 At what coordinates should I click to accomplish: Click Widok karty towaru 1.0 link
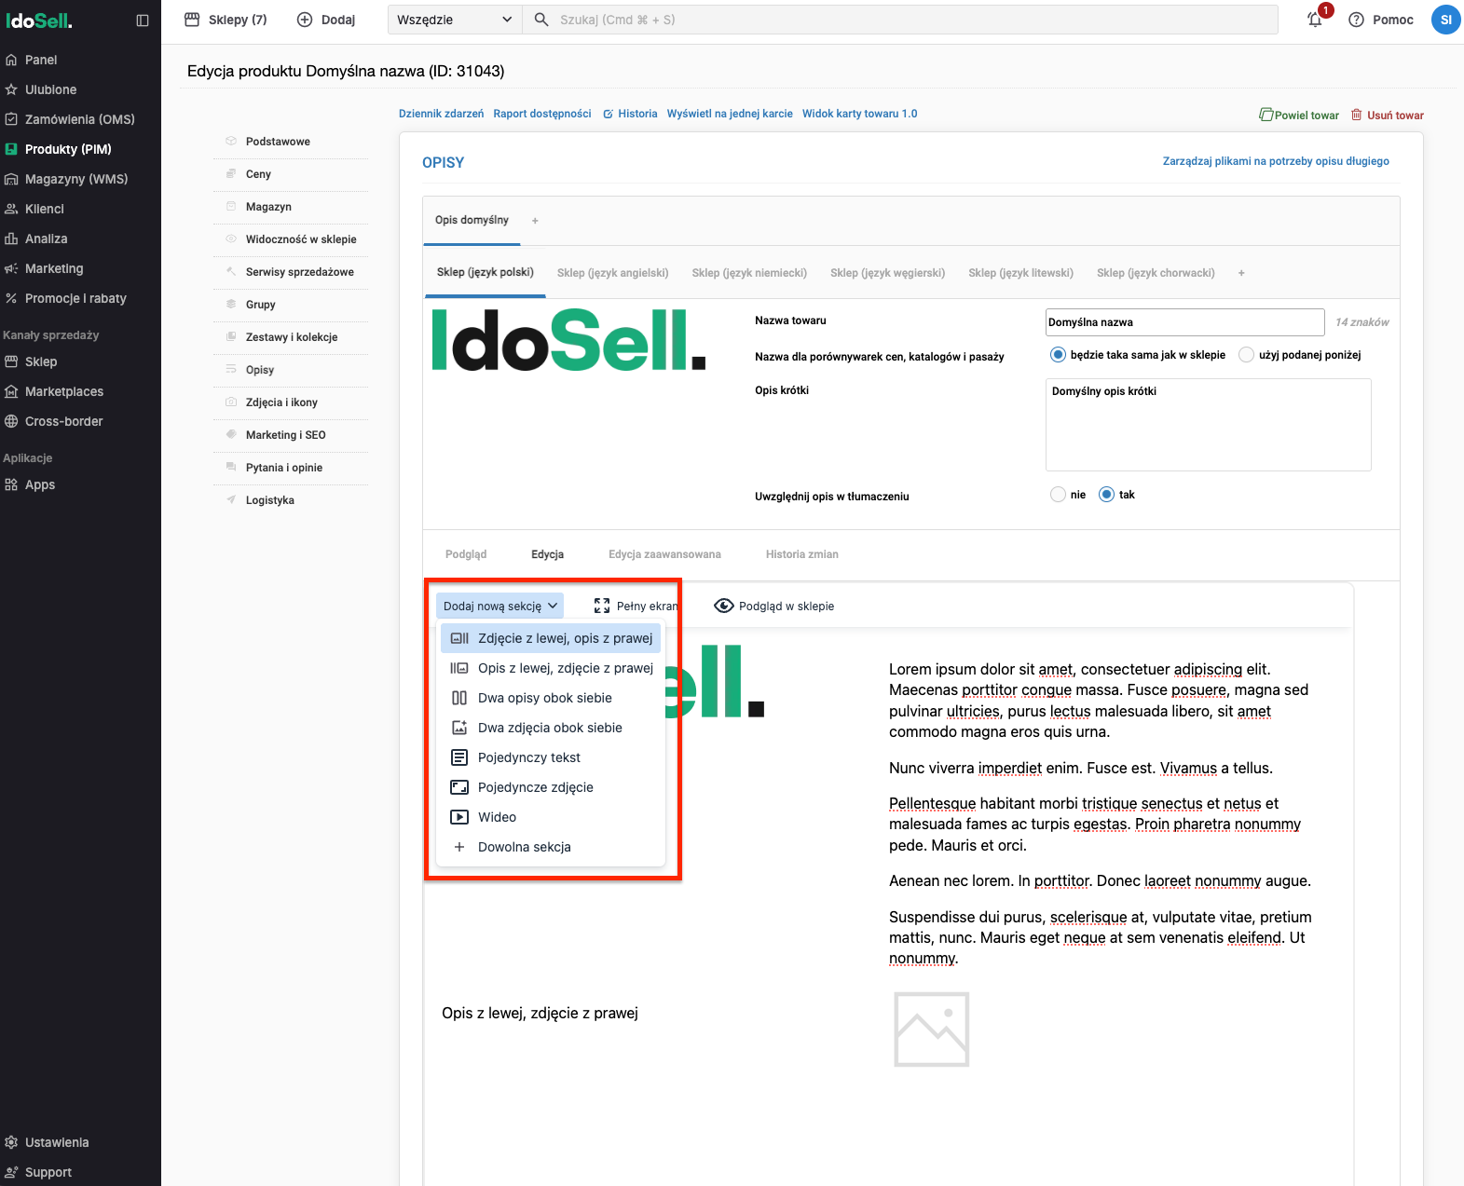point(859,114)
